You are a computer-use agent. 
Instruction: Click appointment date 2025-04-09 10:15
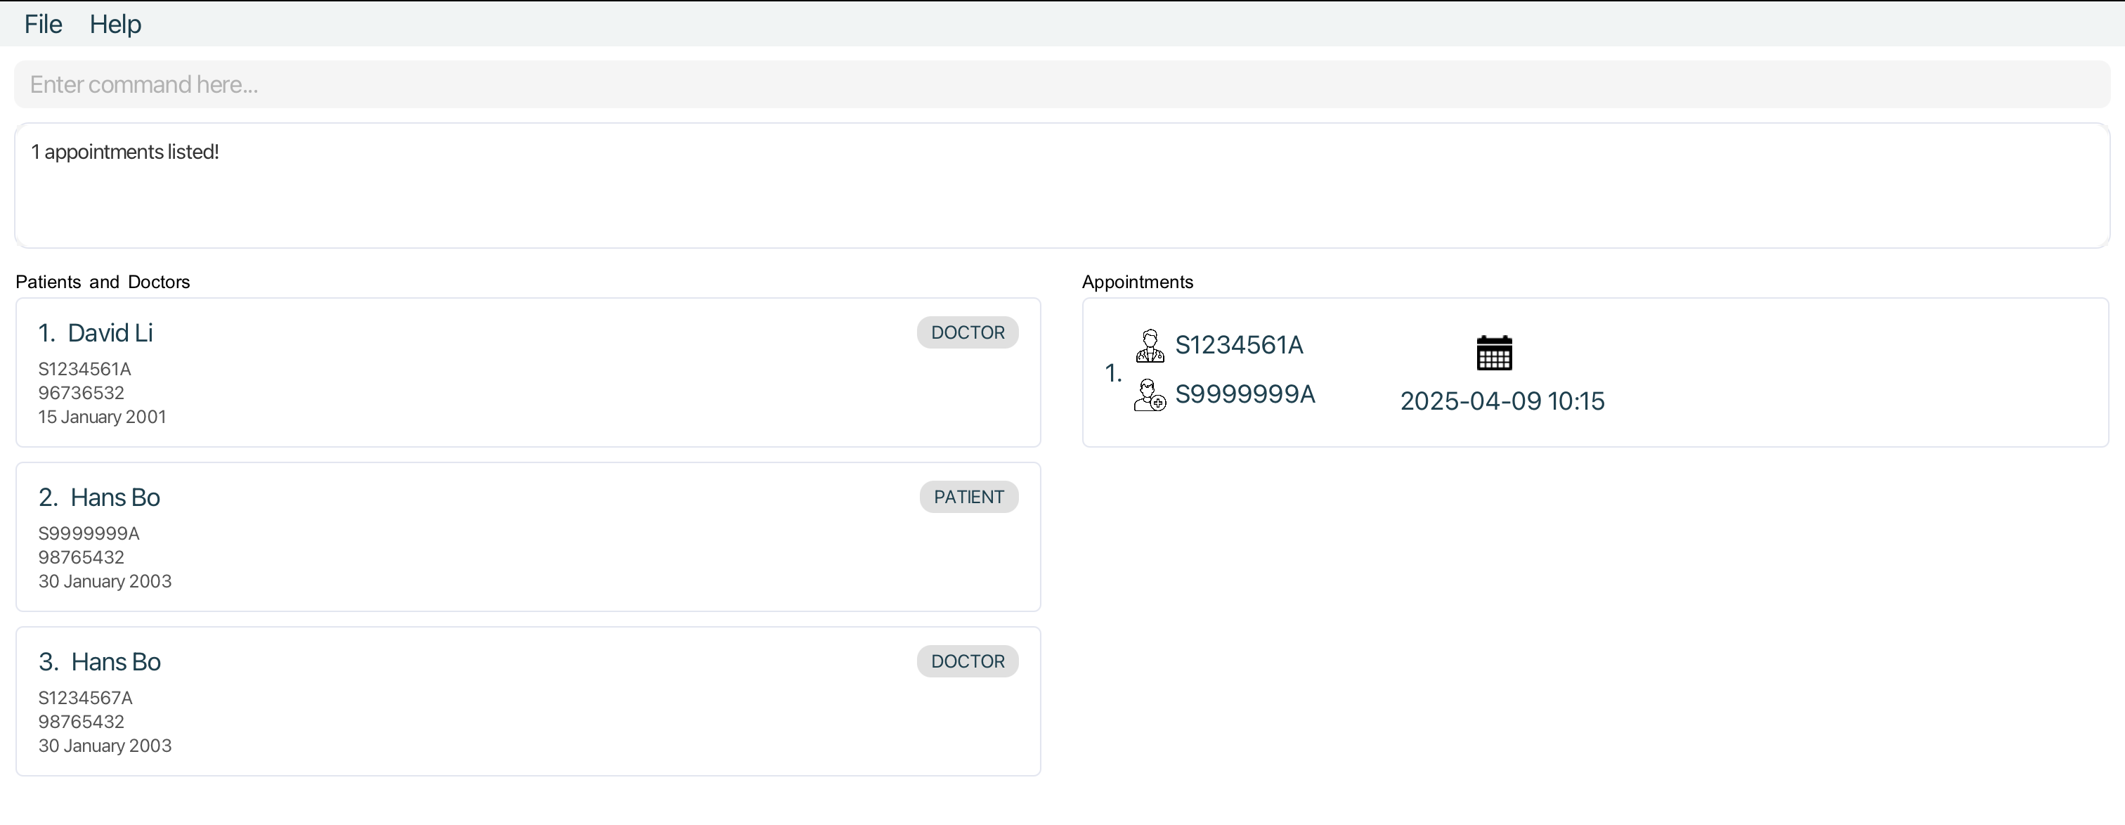[1502, 401]
